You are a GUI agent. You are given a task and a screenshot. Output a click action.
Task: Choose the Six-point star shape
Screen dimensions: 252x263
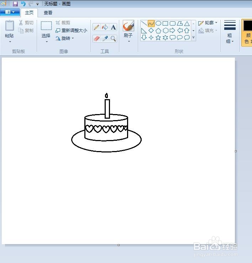165,37
